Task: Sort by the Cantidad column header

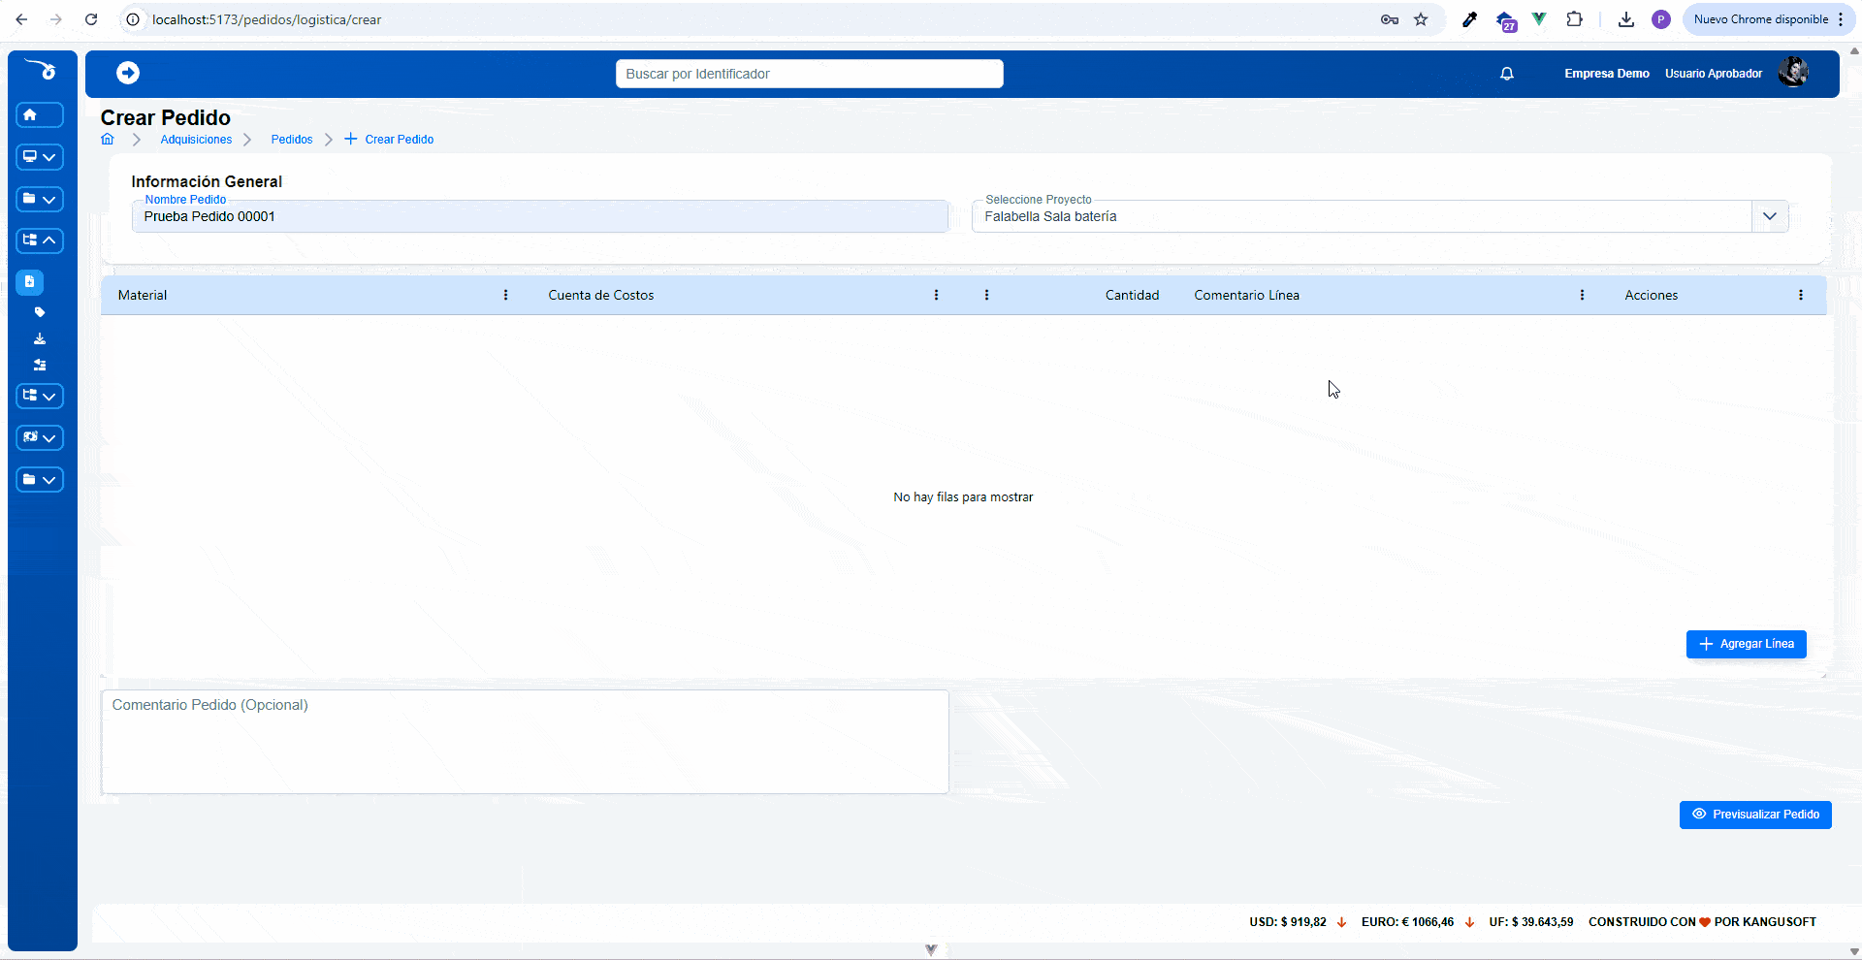Action: pos(1132,295)
